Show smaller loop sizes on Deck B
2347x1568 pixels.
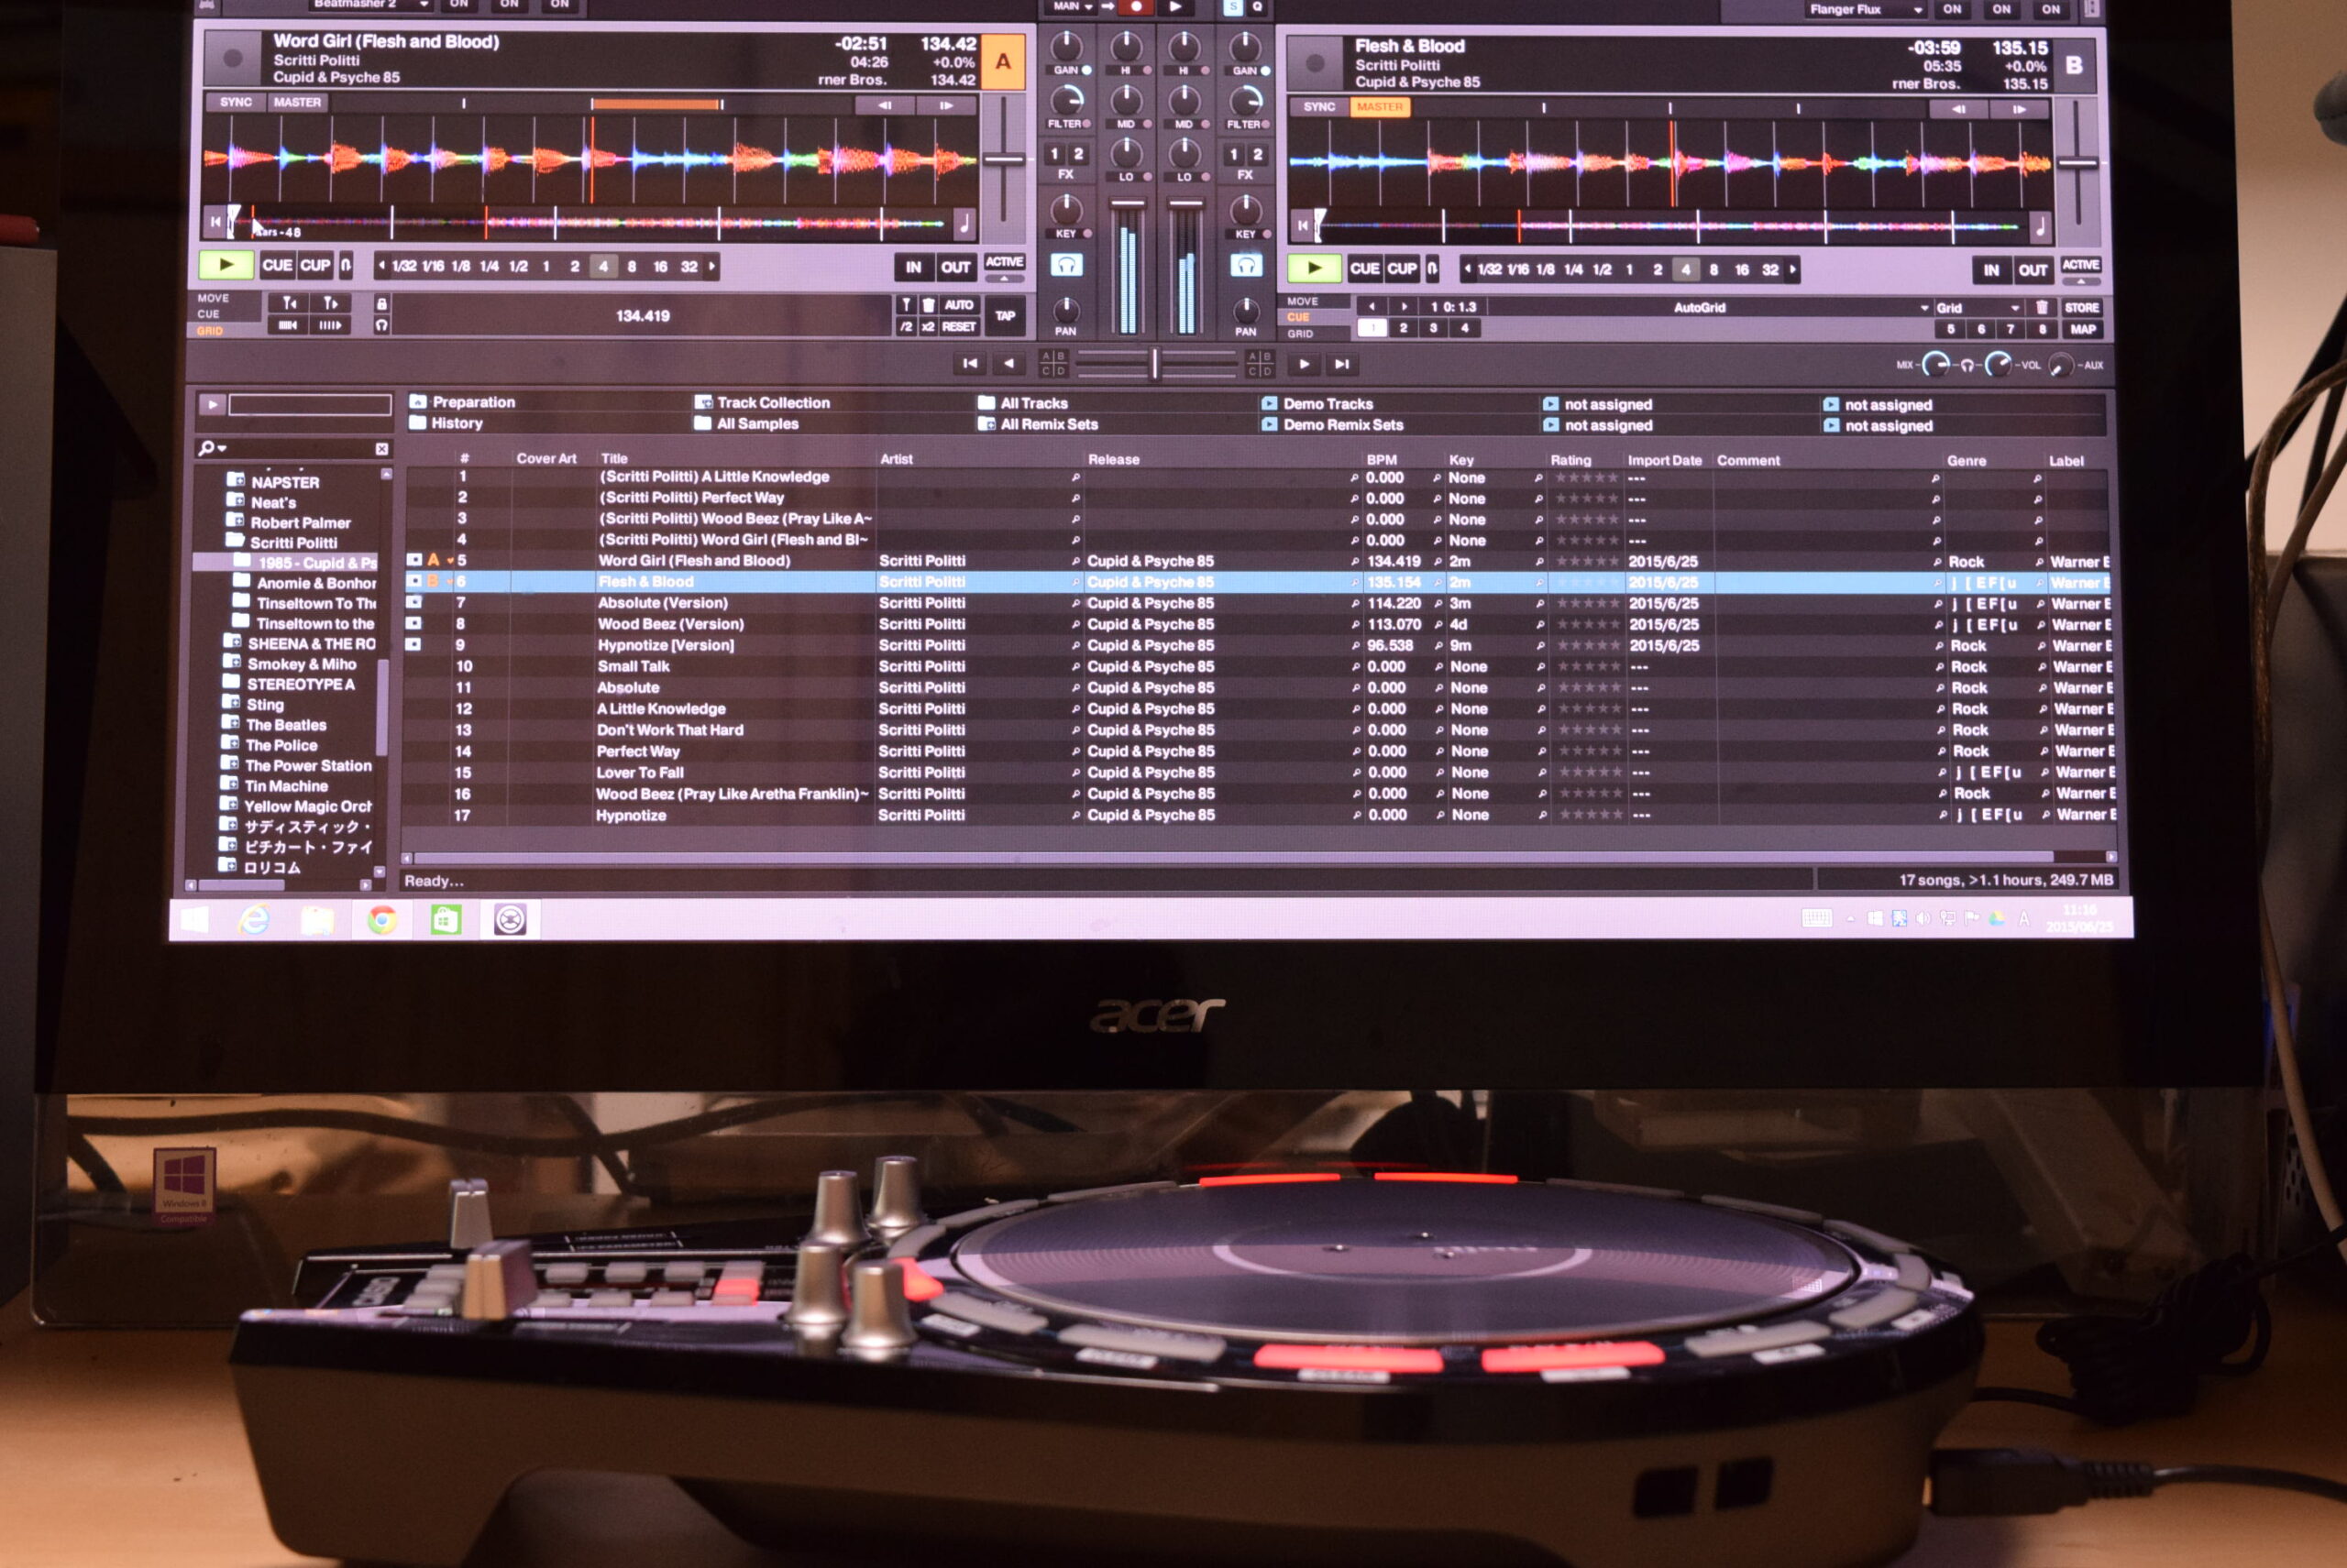(1468, 269)
